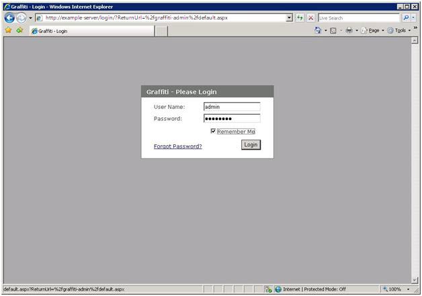Screen dimensions: 422x296
Task: Click the Graffiti - Please Login heading
Action: (181, 92)
